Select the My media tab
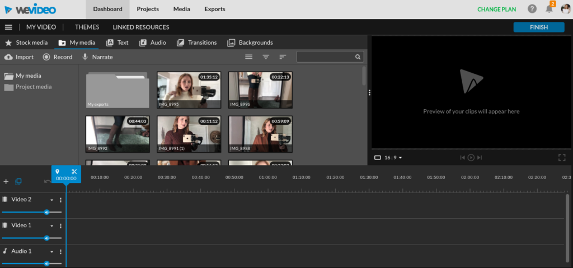 tap(77, 43)
